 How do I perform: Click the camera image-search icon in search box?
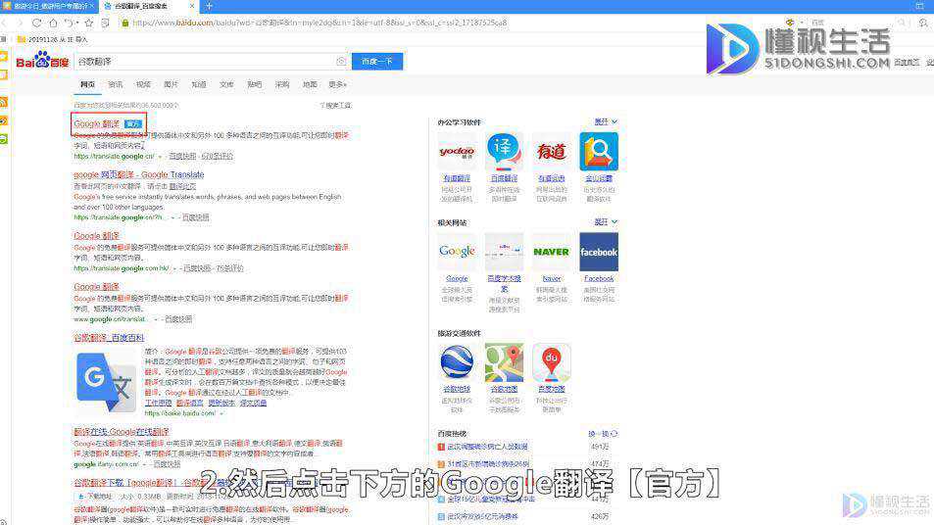point(341,62)
